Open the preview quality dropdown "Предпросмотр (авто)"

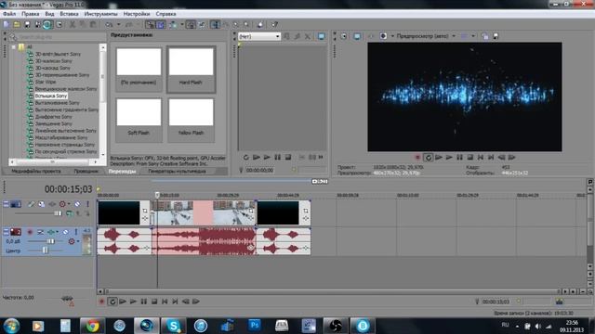point(426,36)
